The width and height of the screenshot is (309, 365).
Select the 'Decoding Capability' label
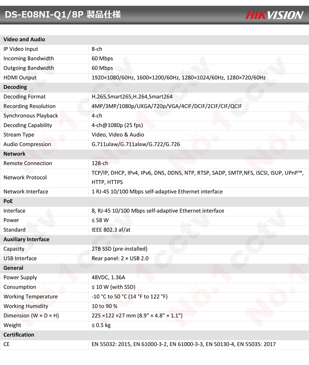(28, 125)
